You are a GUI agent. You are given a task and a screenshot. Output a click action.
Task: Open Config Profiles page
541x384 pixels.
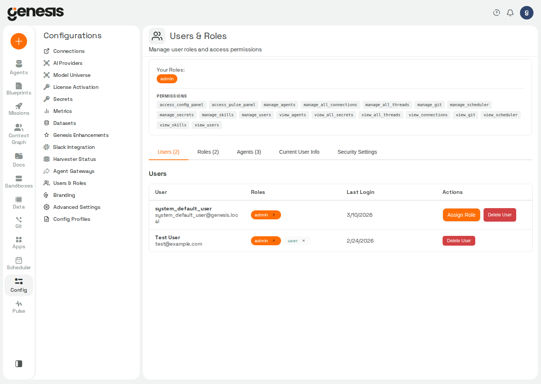(x=67, y=219)
